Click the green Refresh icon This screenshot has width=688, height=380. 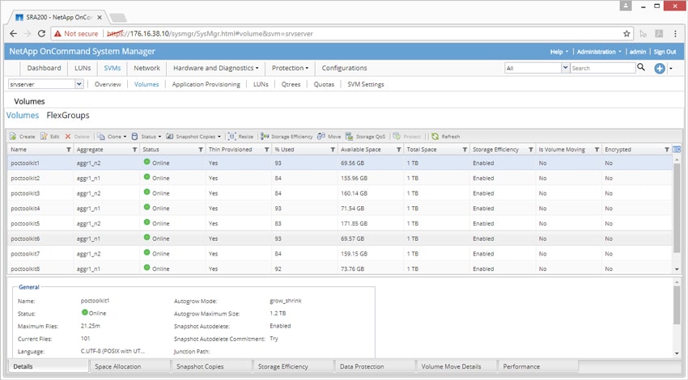(435, 137)
